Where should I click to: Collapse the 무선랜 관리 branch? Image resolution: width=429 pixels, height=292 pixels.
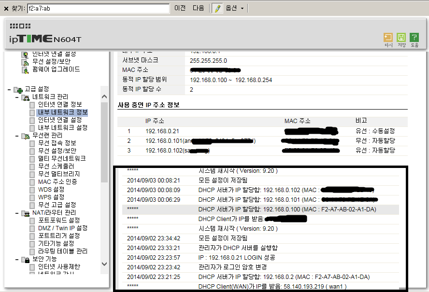[x=17, y=136]
